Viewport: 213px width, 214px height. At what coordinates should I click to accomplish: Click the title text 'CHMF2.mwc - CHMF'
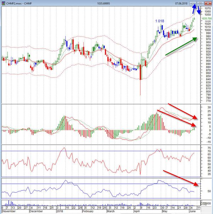[x=19, y=4]
